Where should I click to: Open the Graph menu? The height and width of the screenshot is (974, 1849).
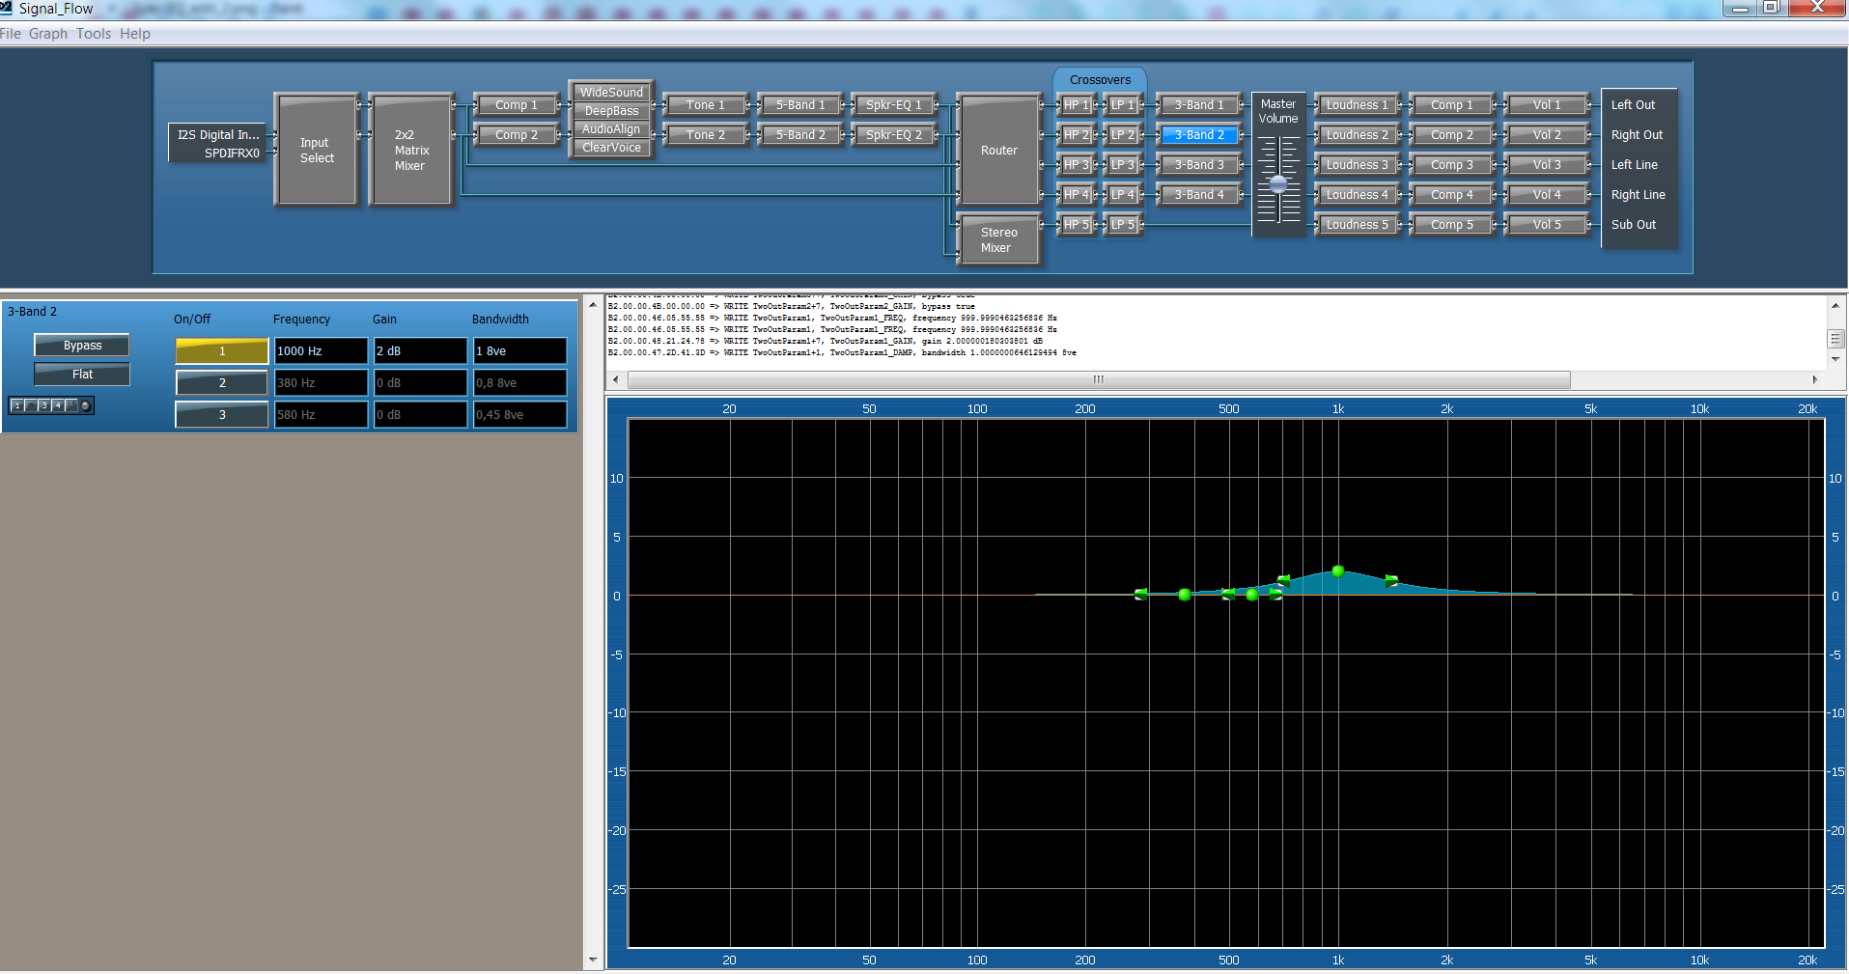pos(48,34)
